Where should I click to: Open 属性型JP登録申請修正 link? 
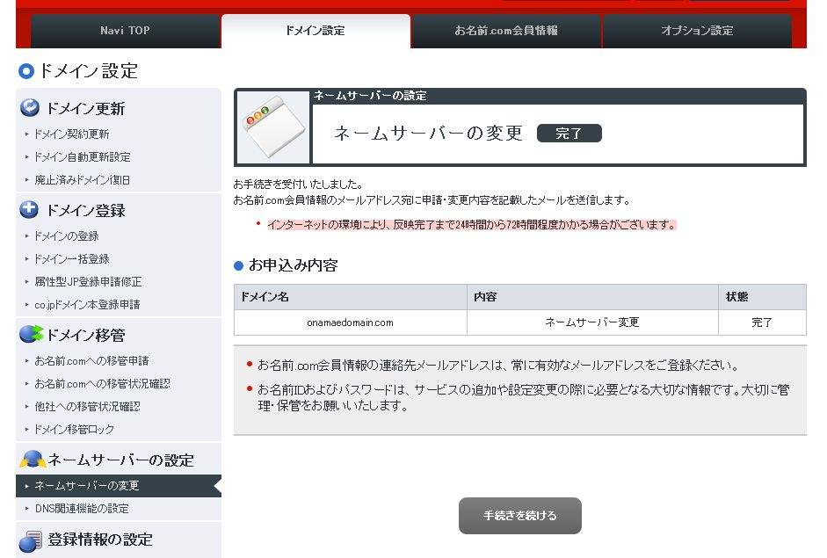point(88,282)
